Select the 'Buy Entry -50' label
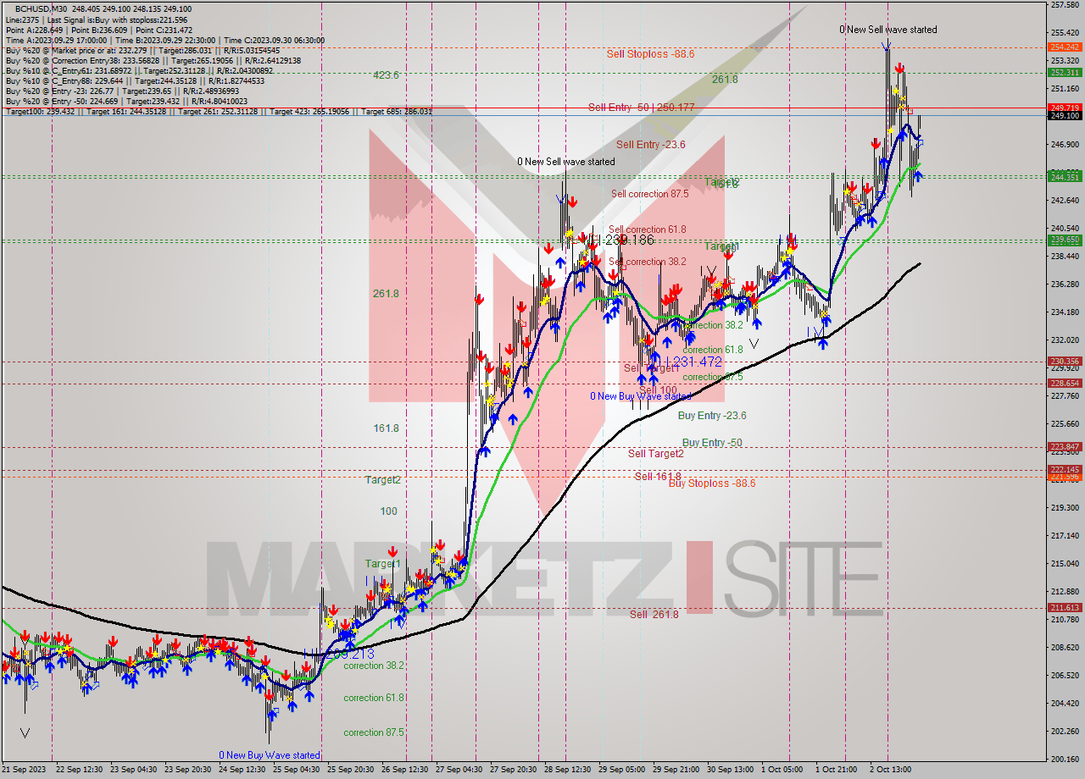Image resolution: width=1085 pixels, height=779 pixels. tap(712, 442)
